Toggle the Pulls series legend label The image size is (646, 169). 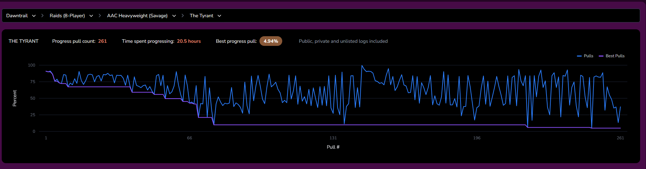point(588,56)
